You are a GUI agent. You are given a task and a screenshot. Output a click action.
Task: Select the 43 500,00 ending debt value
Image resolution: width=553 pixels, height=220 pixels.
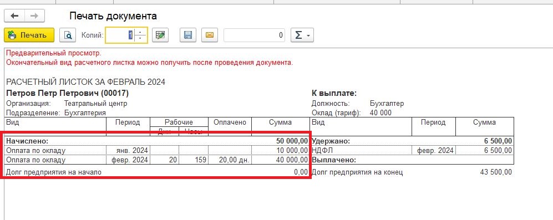pyautogui.click(x=496, y=172)
